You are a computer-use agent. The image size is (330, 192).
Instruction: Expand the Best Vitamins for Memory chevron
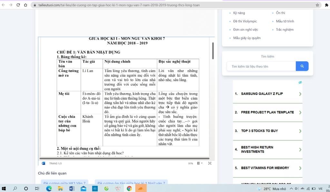300,168
